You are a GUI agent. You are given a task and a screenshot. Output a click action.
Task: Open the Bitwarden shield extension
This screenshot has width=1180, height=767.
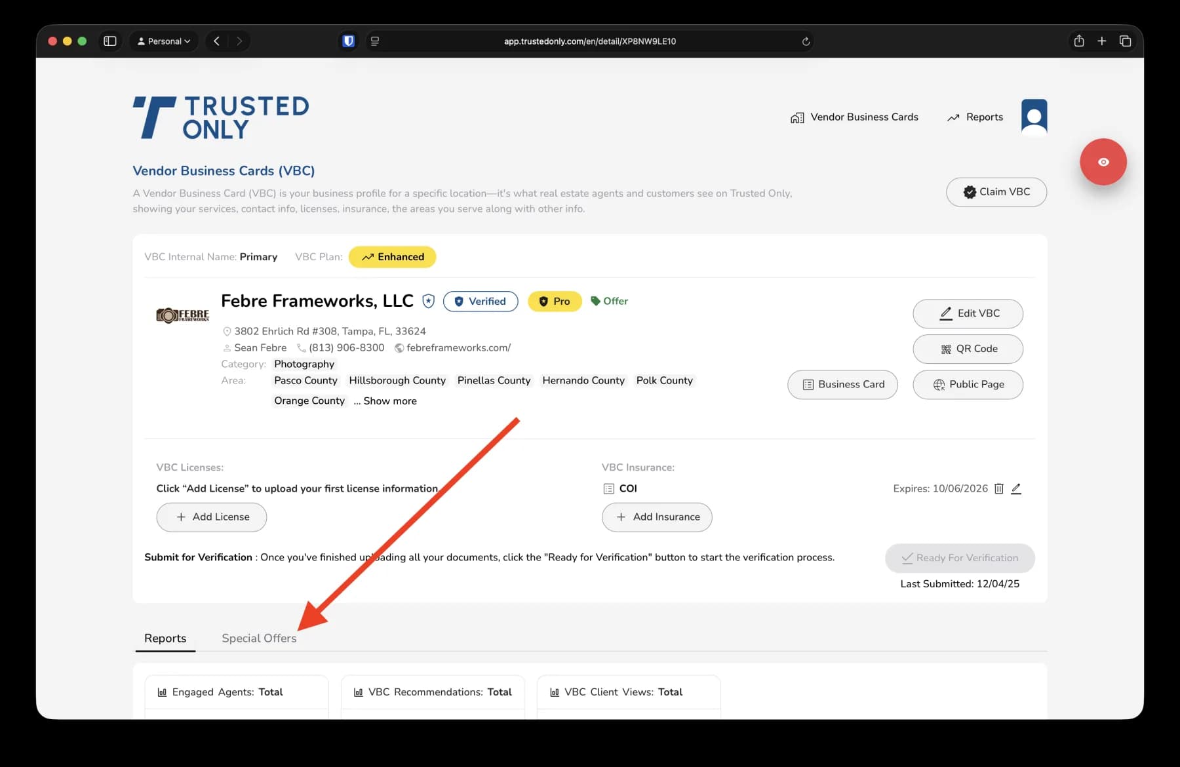(x=349, y=41)
